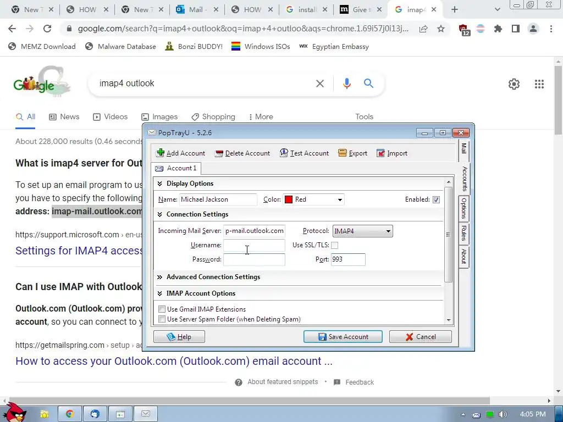563x422 pixels.
Task: Bookmark this page with star icon
Action: click(x=441, y=29)
